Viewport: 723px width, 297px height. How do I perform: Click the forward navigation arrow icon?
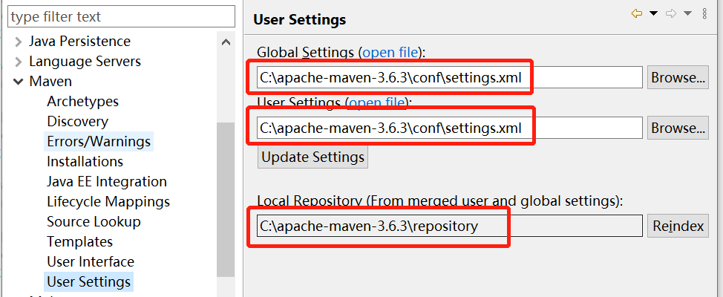click(670, 13)
